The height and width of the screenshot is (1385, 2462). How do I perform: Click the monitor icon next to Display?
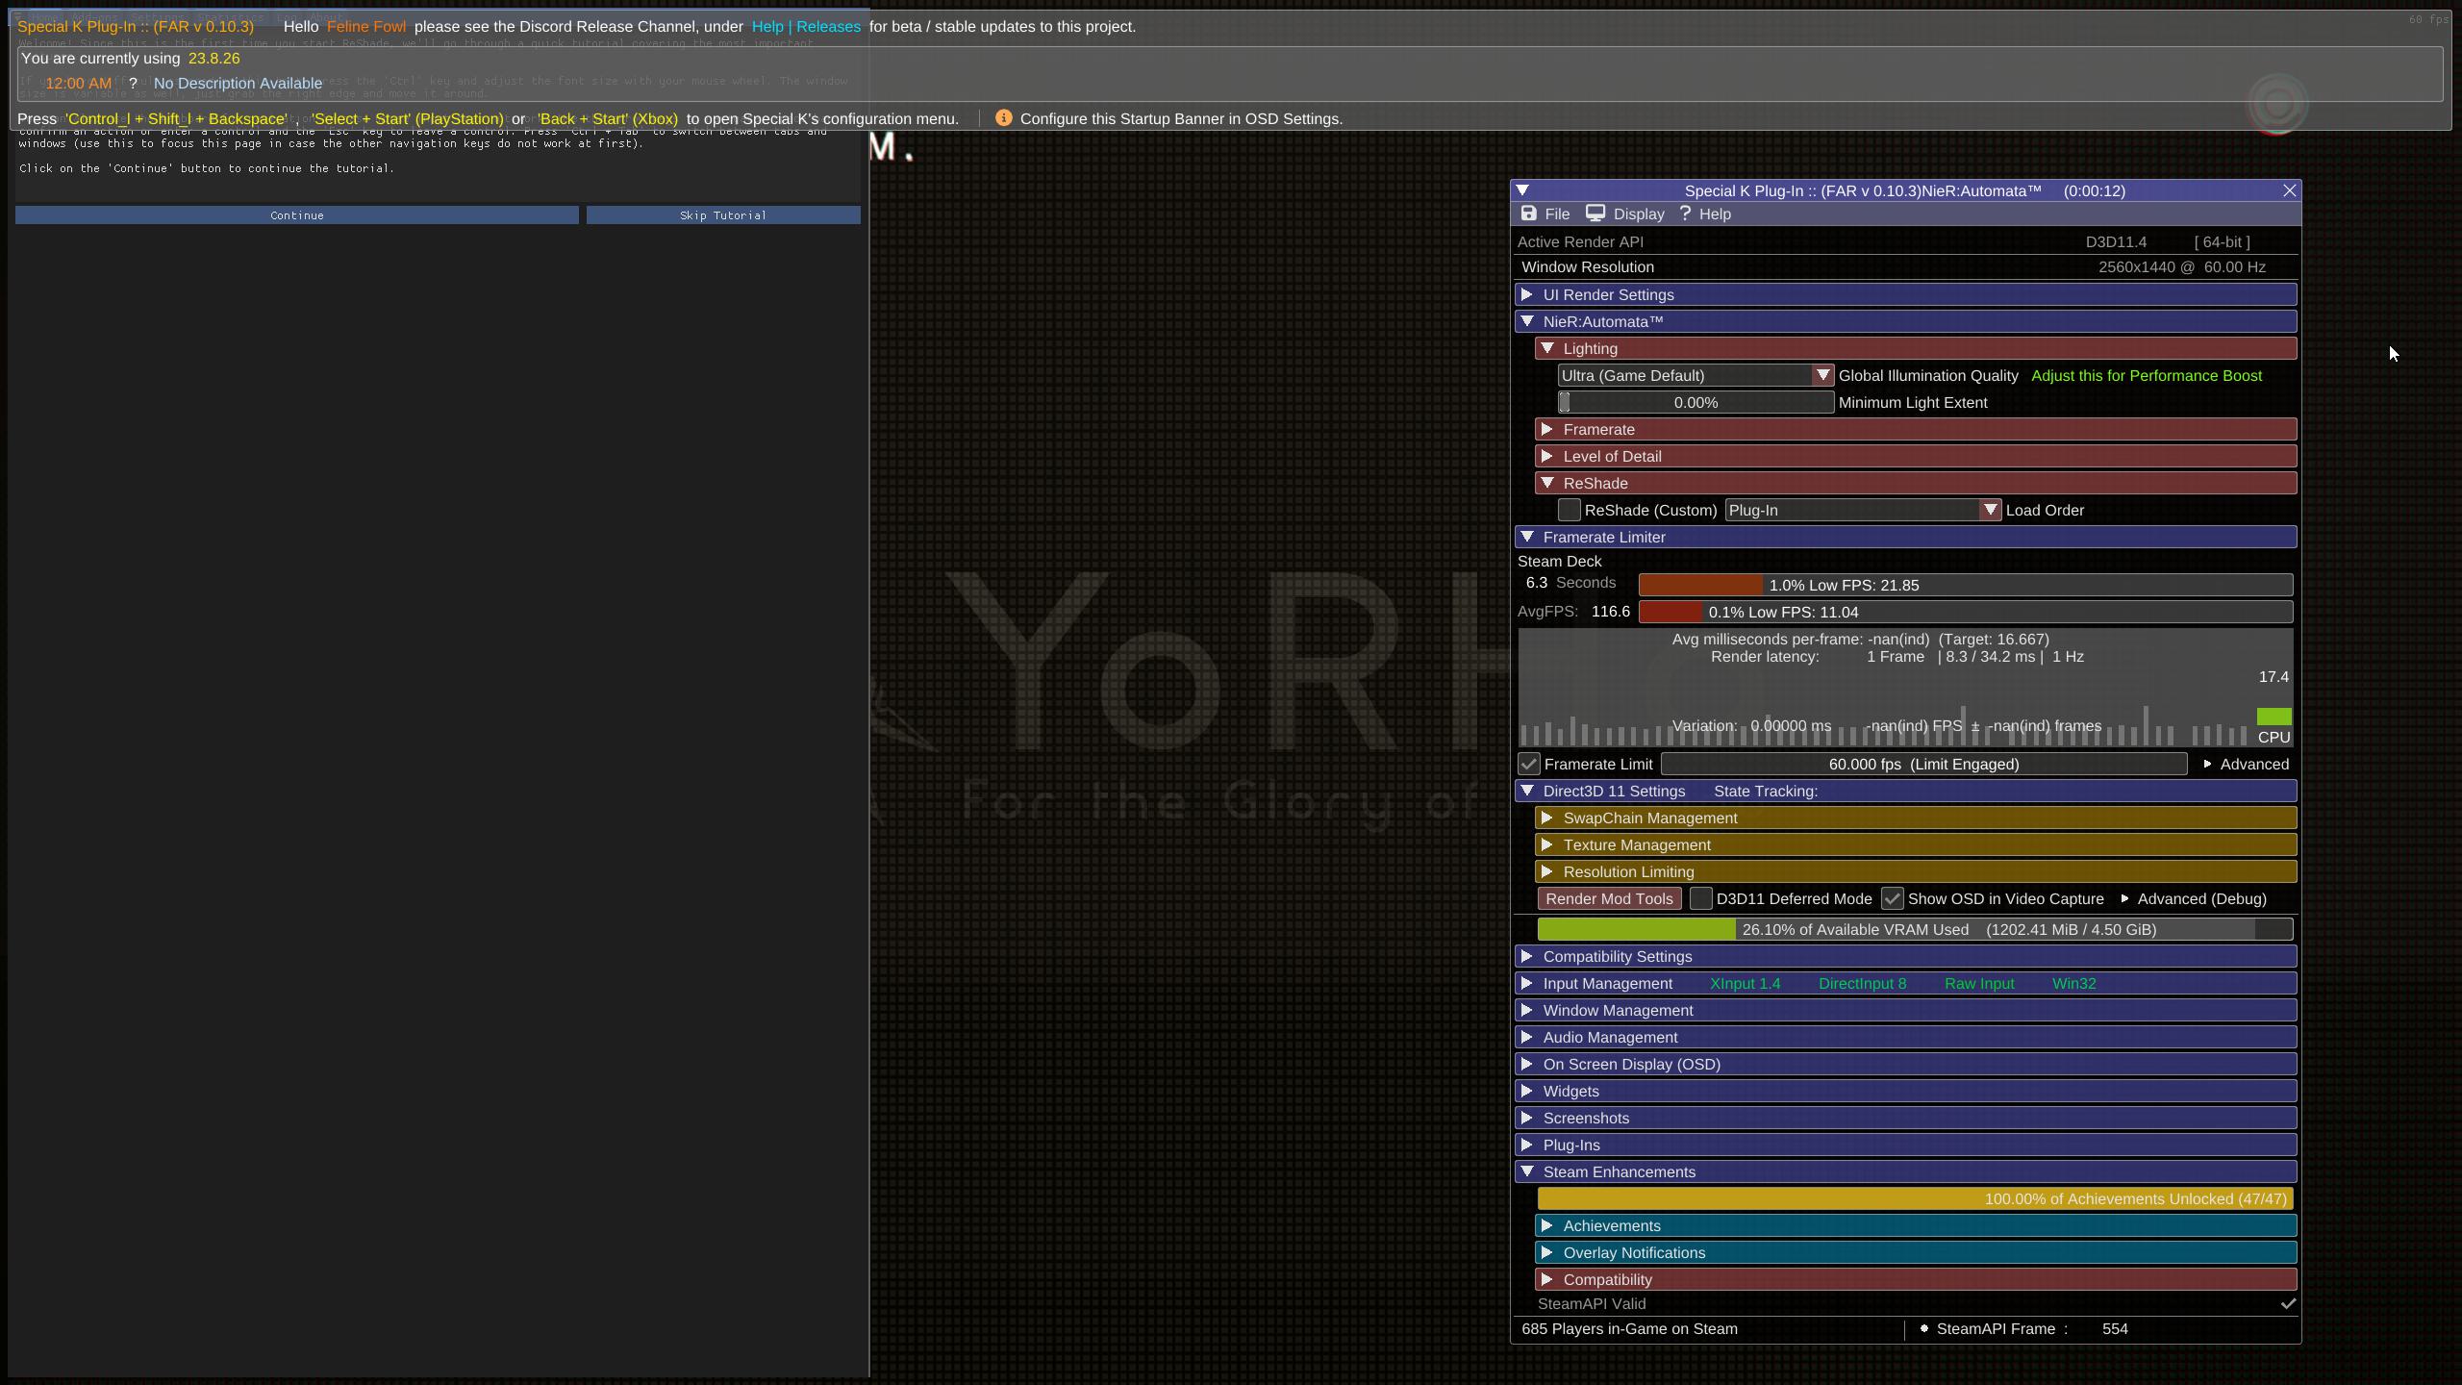point(1595,214)
